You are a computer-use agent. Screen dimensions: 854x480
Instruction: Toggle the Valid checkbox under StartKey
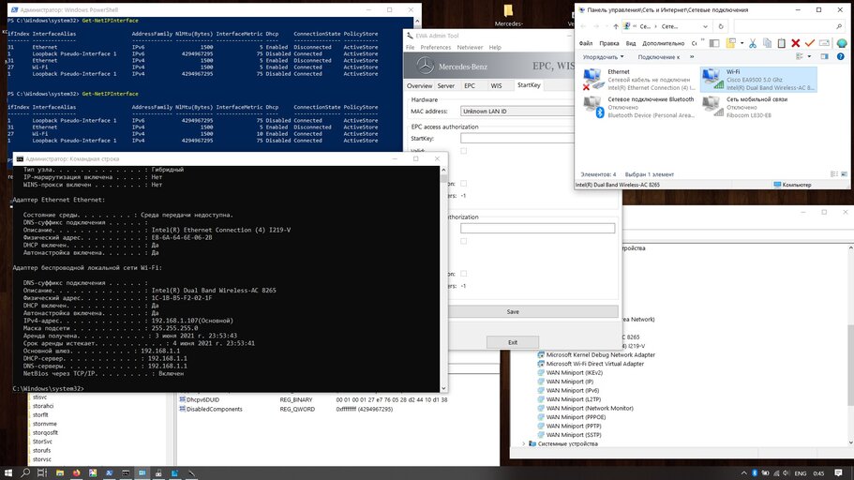[463, 151]
